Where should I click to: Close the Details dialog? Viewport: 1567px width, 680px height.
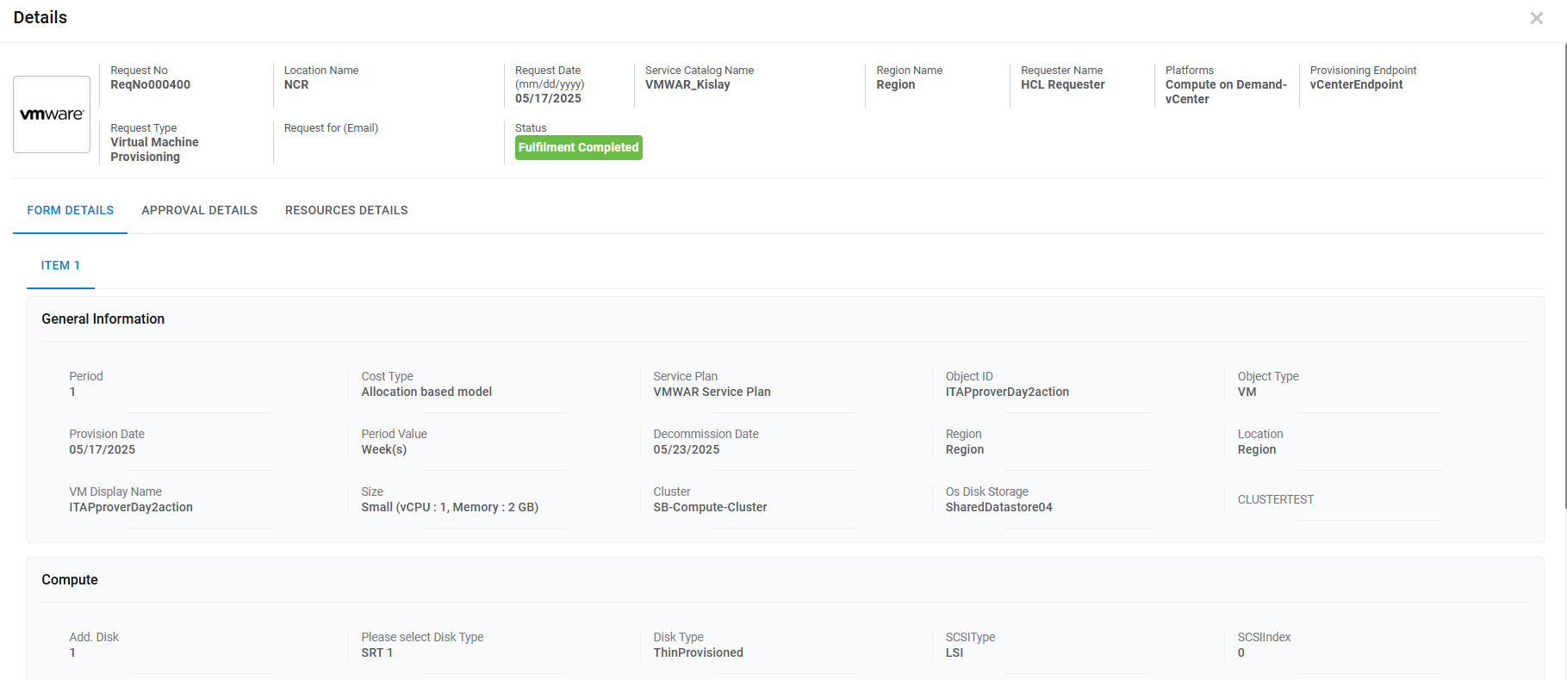click(x=1536, y=18)
